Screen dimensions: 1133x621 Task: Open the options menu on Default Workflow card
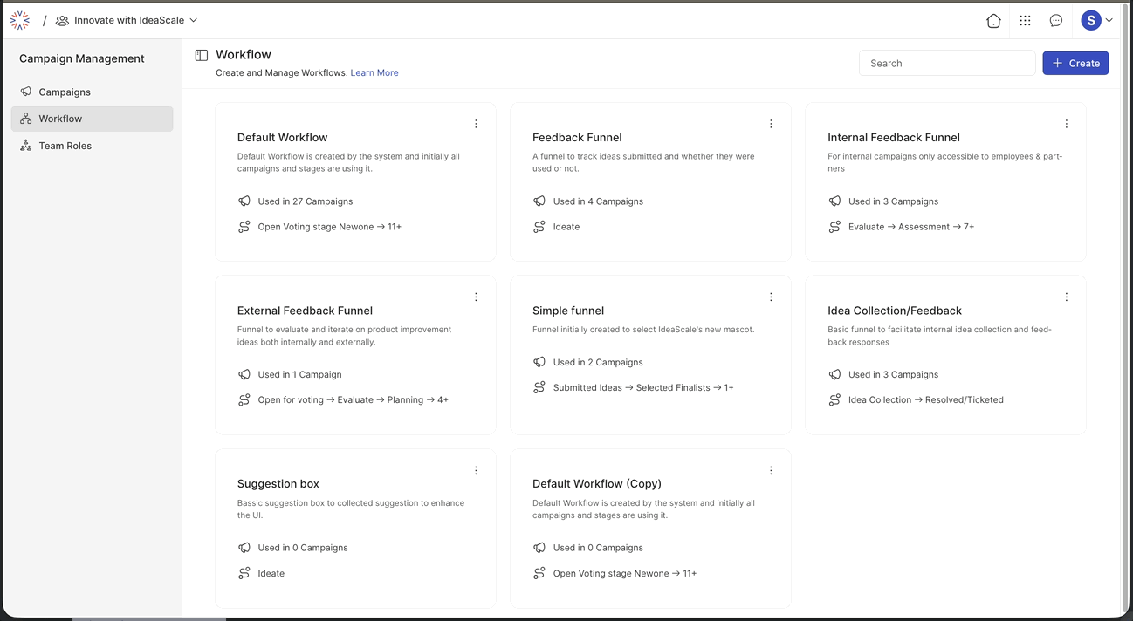476,123
